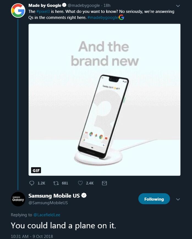Open the #pixel3 hashtag link
The width and height of the screenshot is (192, 239).
(x=43, y=12)
